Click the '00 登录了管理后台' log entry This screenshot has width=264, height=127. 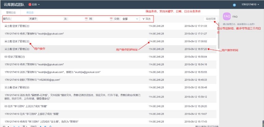pyautogui.click(x=15, y=57)
